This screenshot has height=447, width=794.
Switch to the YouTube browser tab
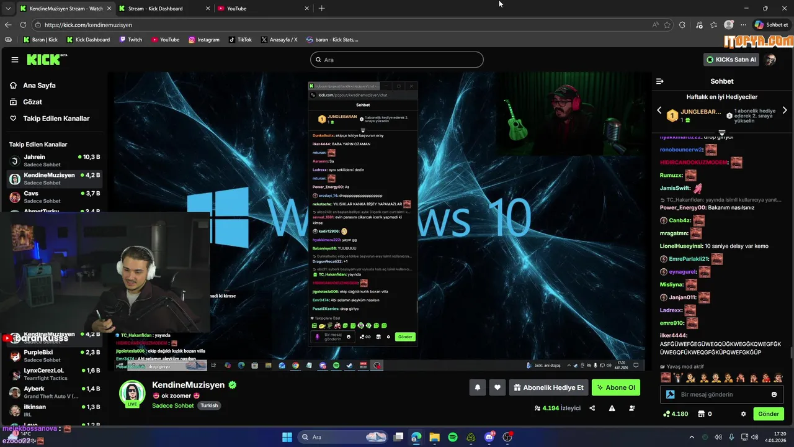pyautogui.click(x=263, y=8)
